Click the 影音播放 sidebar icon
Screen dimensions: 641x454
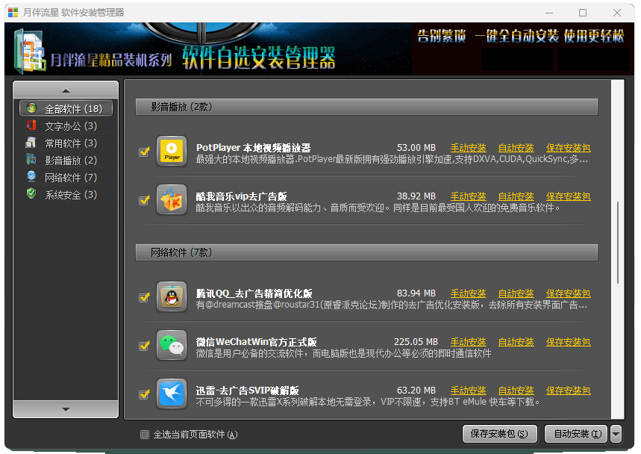(31, 160)
